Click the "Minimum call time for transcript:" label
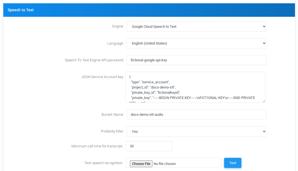This screenshot has height=171, width=298. coord(97,146)
